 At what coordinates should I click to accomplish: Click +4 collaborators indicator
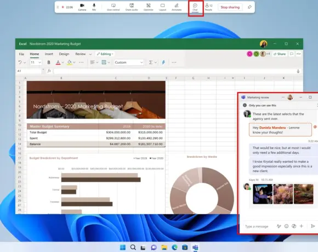point(268,54)
